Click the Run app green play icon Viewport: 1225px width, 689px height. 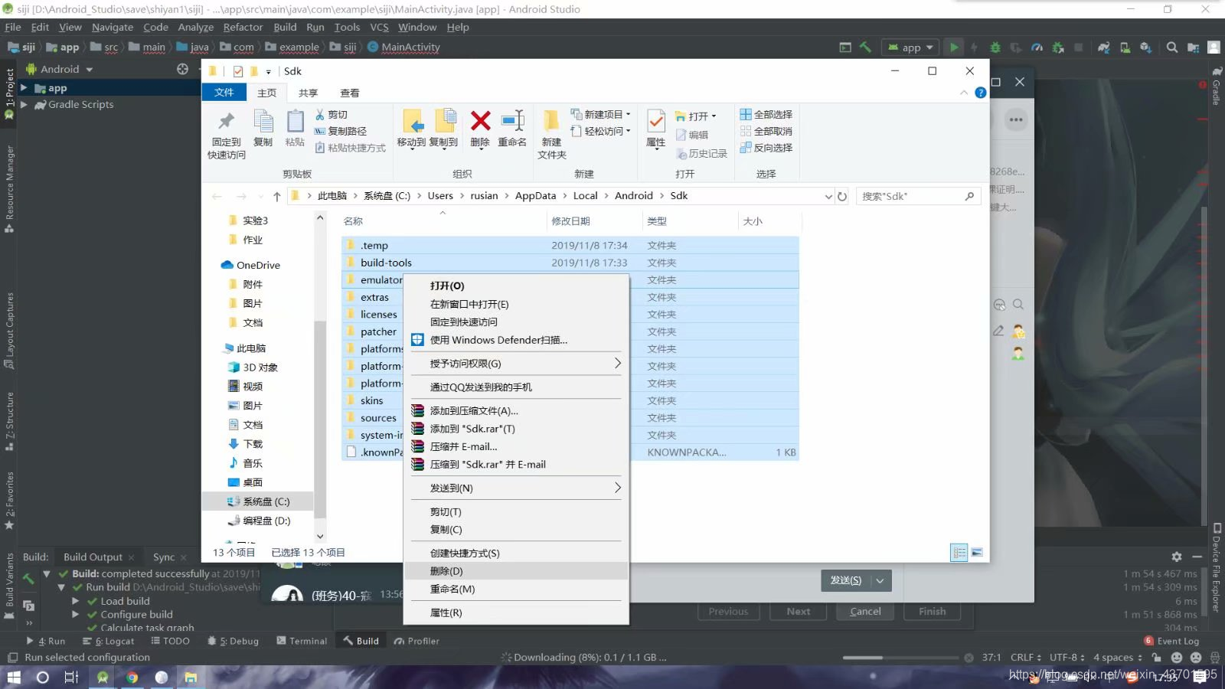tap(953, 47)
